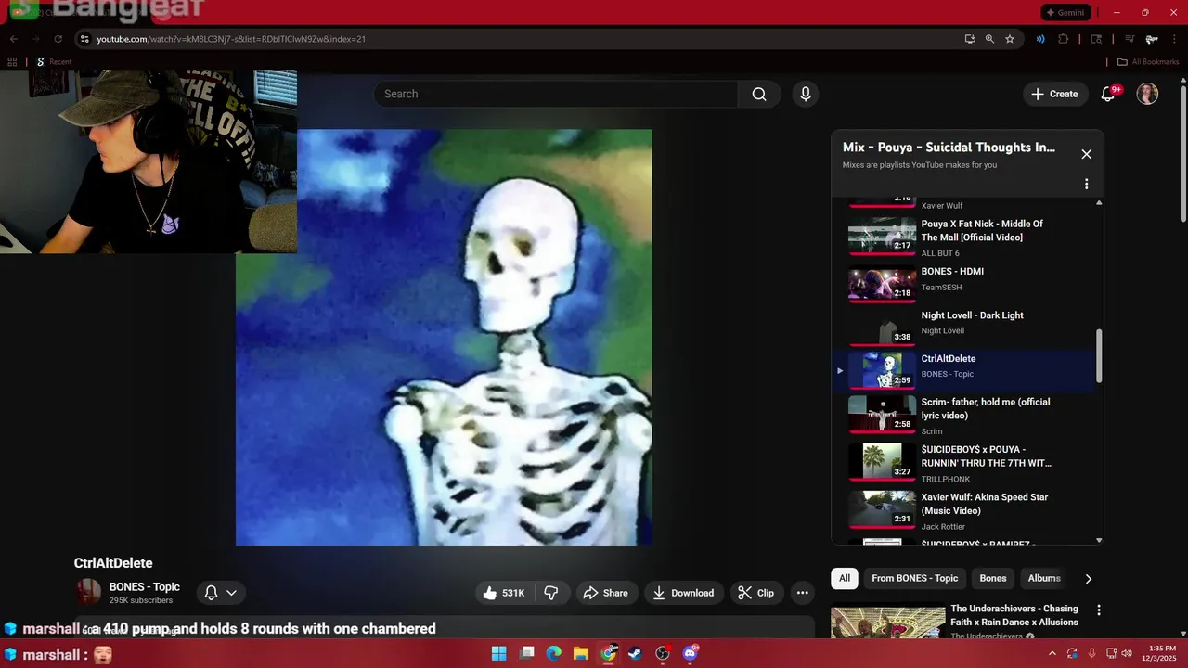Click the CtrlAltDelete video title

click(x=113, y=563)
